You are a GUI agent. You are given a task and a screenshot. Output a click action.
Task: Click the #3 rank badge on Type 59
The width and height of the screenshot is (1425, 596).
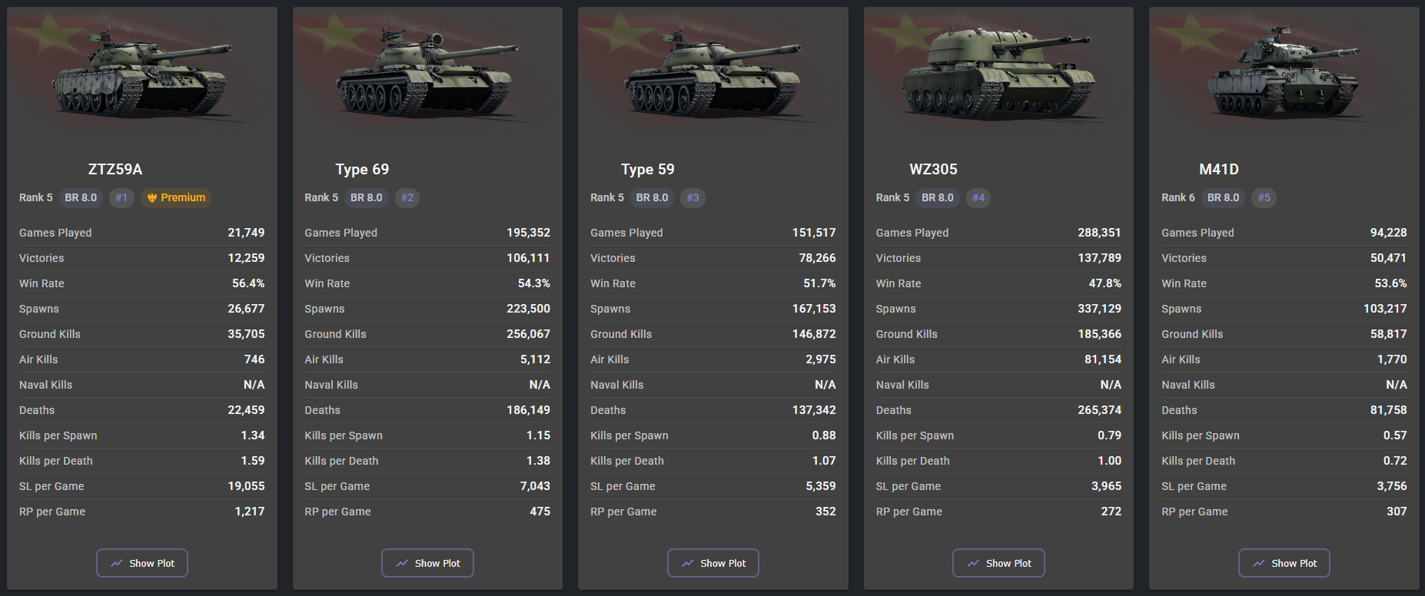[x=693, y=197]
